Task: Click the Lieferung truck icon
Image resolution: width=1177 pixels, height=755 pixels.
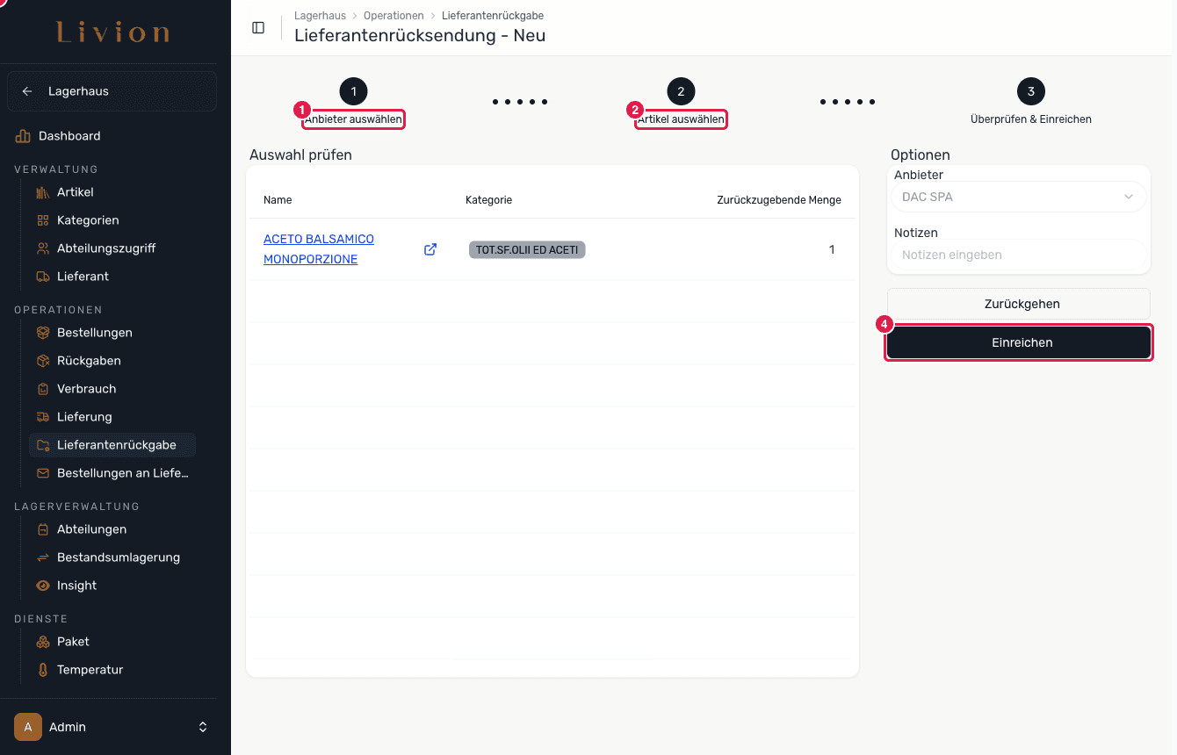Action: coord(43,417)
